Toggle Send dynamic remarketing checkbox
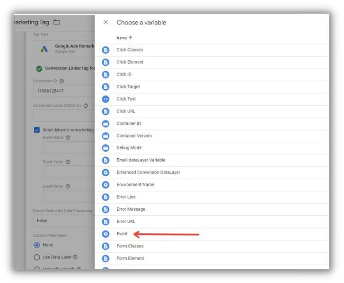 [37, 130]
